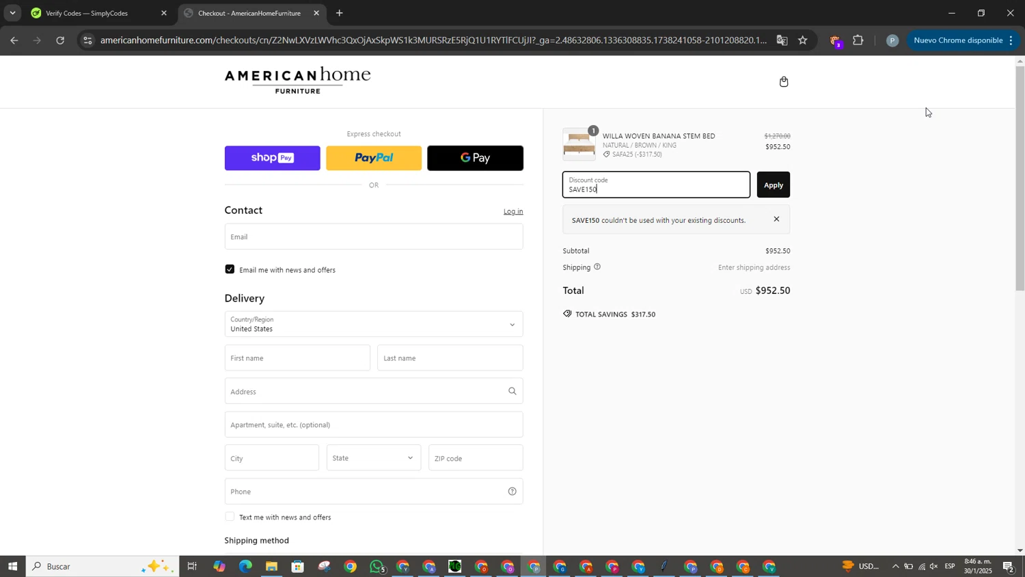Pay with Google Pay
1025x577 pixels.
(475, 158)
